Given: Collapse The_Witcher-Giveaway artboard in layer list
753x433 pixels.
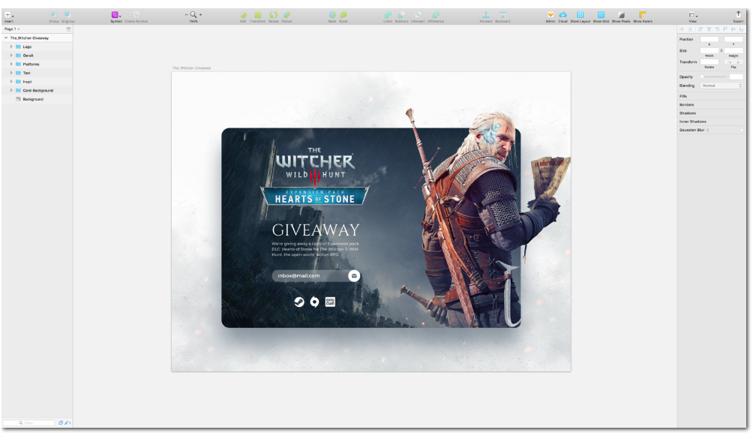Looking at the screenshot, I should tap(6, 38).
